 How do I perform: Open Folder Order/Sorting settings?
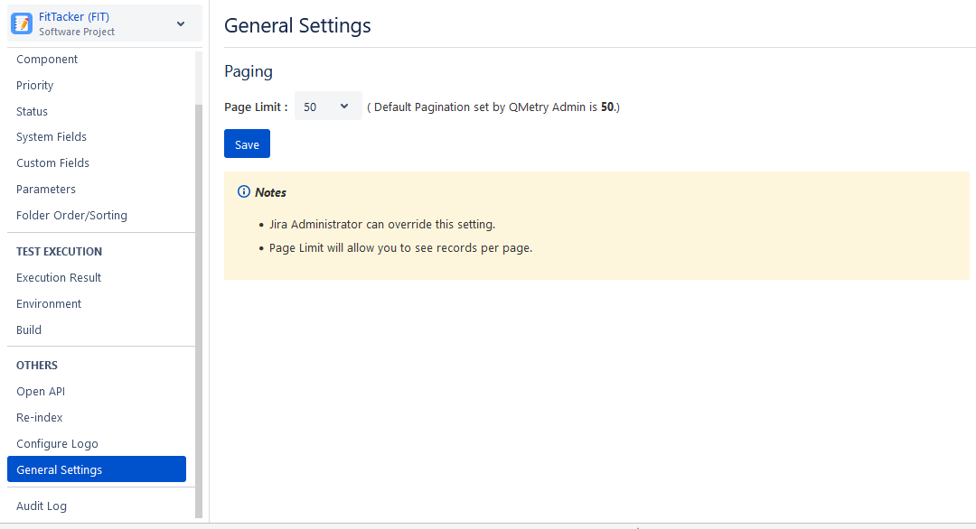tap(71, 215)
